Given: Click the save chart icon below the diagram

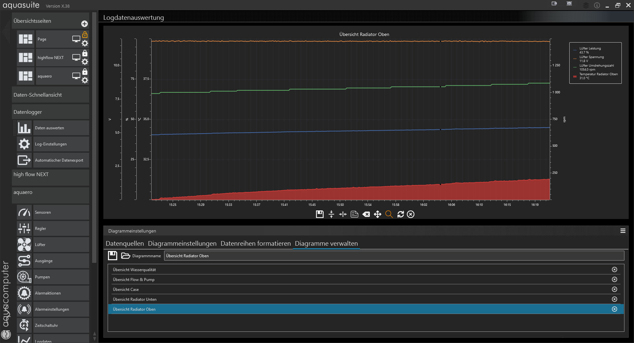Looking at the screenshot, I should 319,214.
